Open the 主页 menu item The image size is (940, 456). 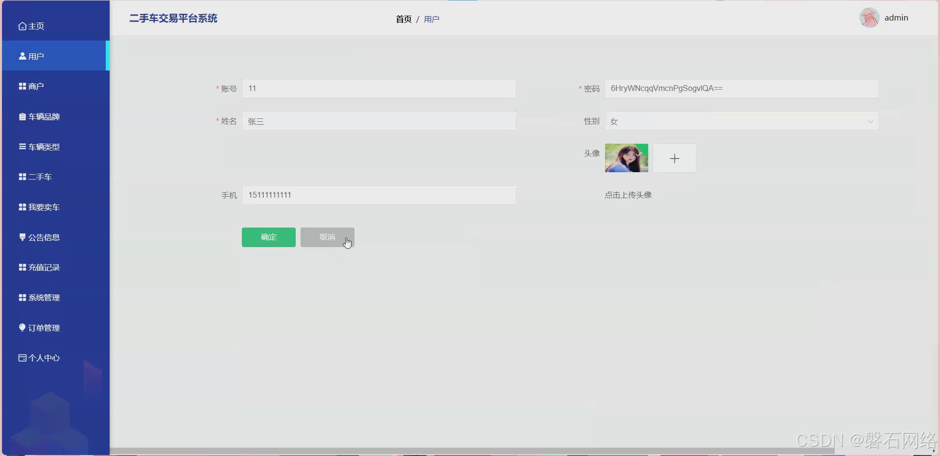(56, 26)
